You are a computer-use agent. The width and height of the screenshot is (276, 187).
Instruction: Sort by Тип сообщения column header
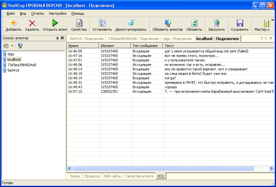pos(147,46)
